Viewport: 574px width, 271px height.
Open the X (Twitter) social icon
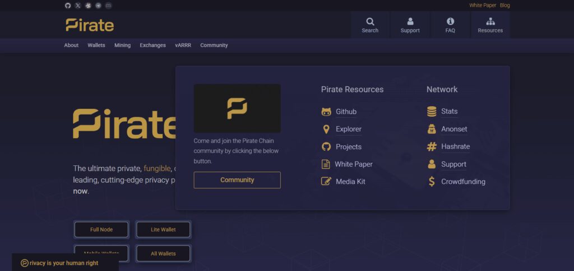[x=78, y=6]
